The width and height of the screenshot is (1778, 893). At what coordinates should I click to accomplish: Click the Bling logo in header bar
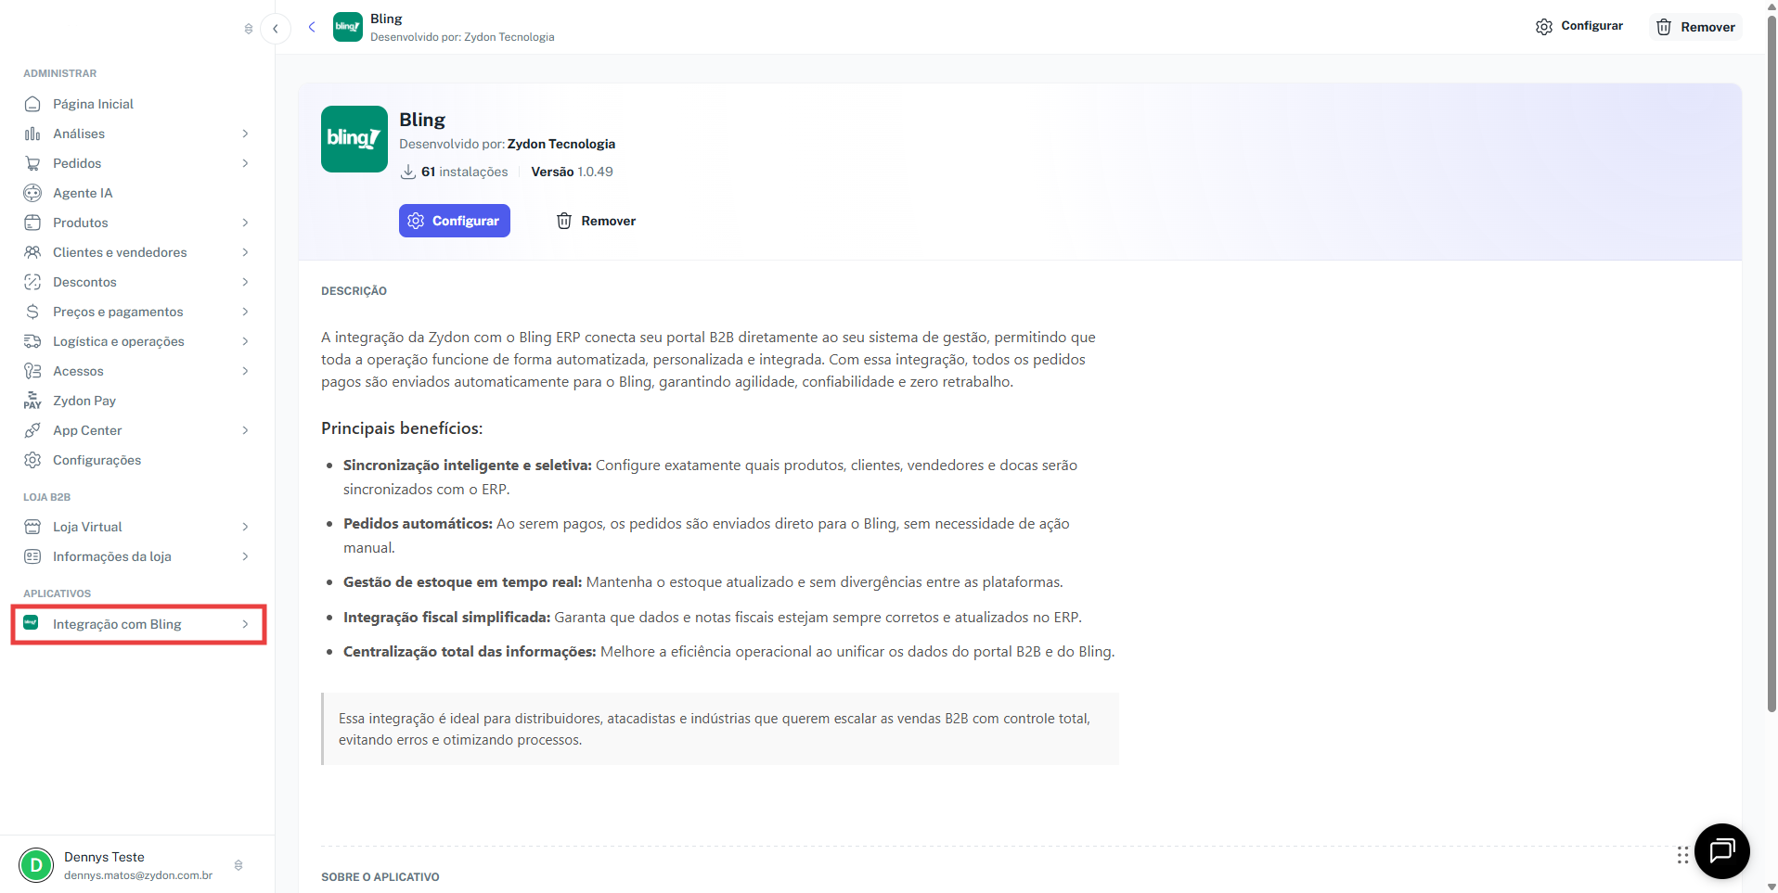tap(348, 27)
